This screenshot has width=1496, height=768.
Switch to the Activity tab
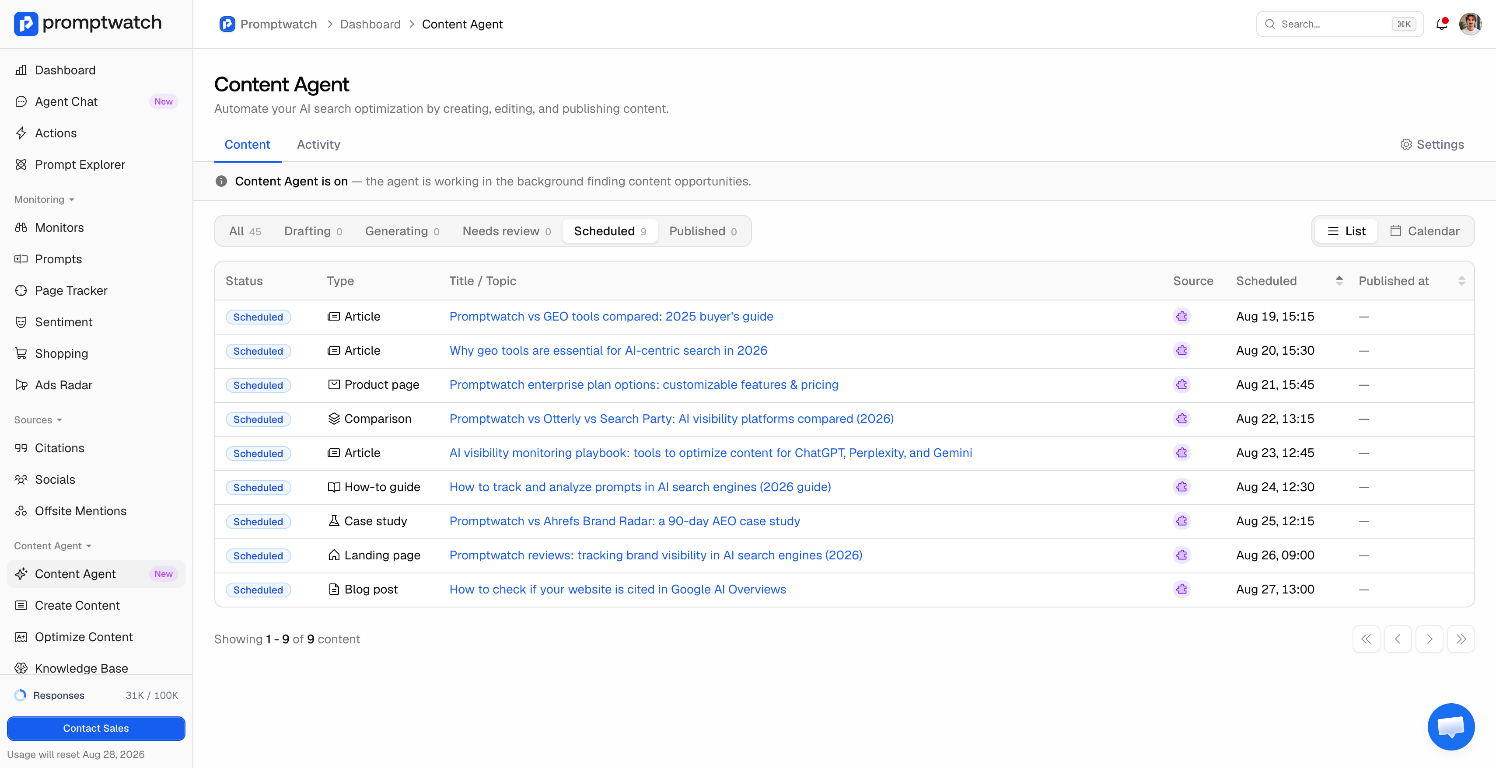(318, 144)
